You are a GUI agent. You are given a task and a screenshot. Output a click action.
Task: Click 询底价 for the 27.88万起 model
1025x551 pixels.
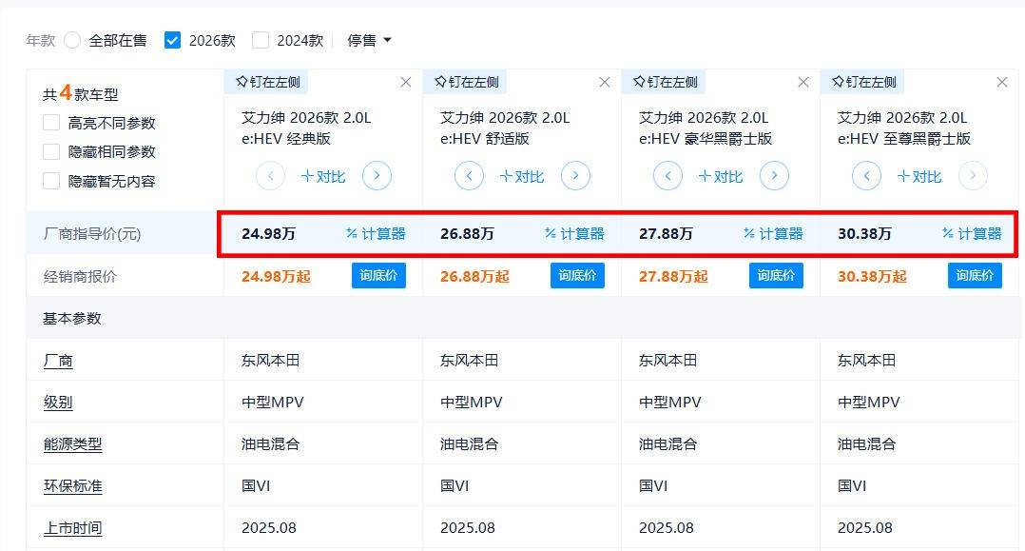point(776,276)
